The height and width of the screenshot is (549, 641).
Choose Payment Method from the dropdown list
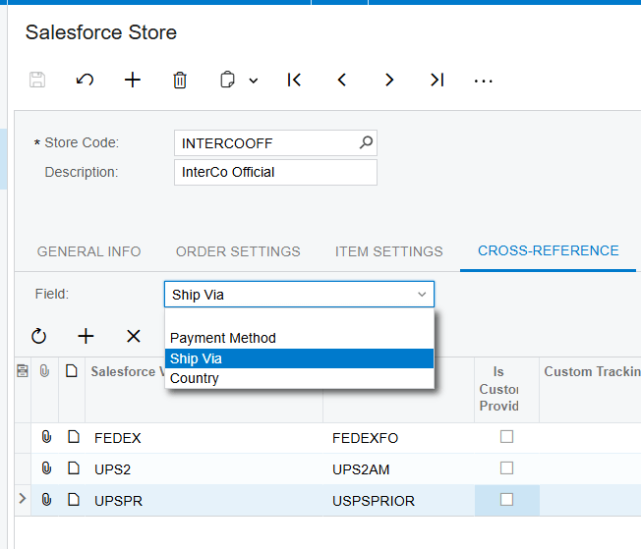[299, 338]
